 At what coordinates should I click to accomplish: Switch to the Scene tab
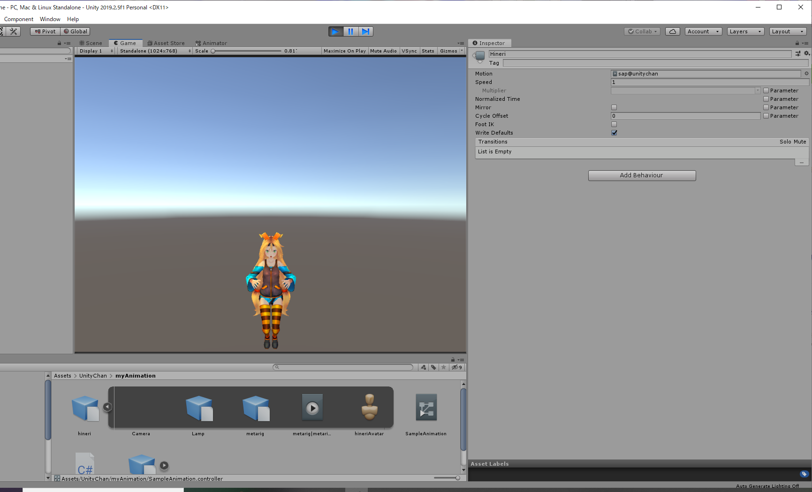click(x=91, y=43)
